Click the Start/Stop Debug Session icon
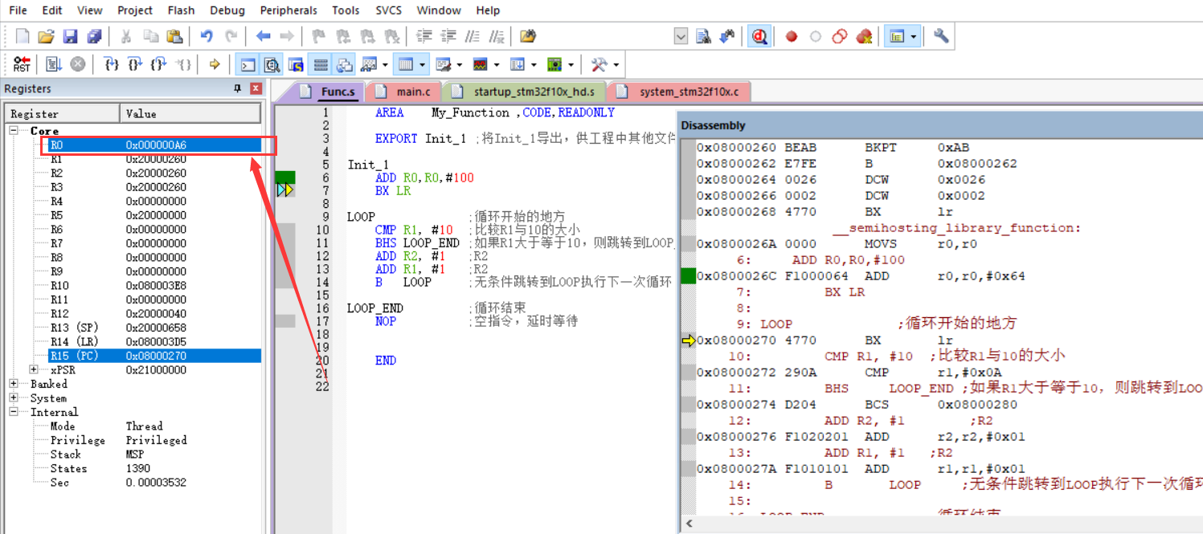 tap(759, 36)
